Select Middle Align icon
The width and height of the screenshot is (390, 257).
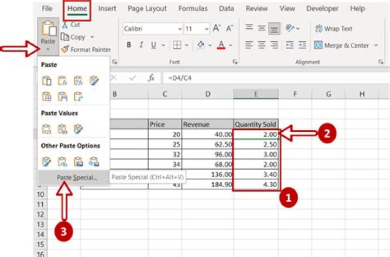pos(262,28)
